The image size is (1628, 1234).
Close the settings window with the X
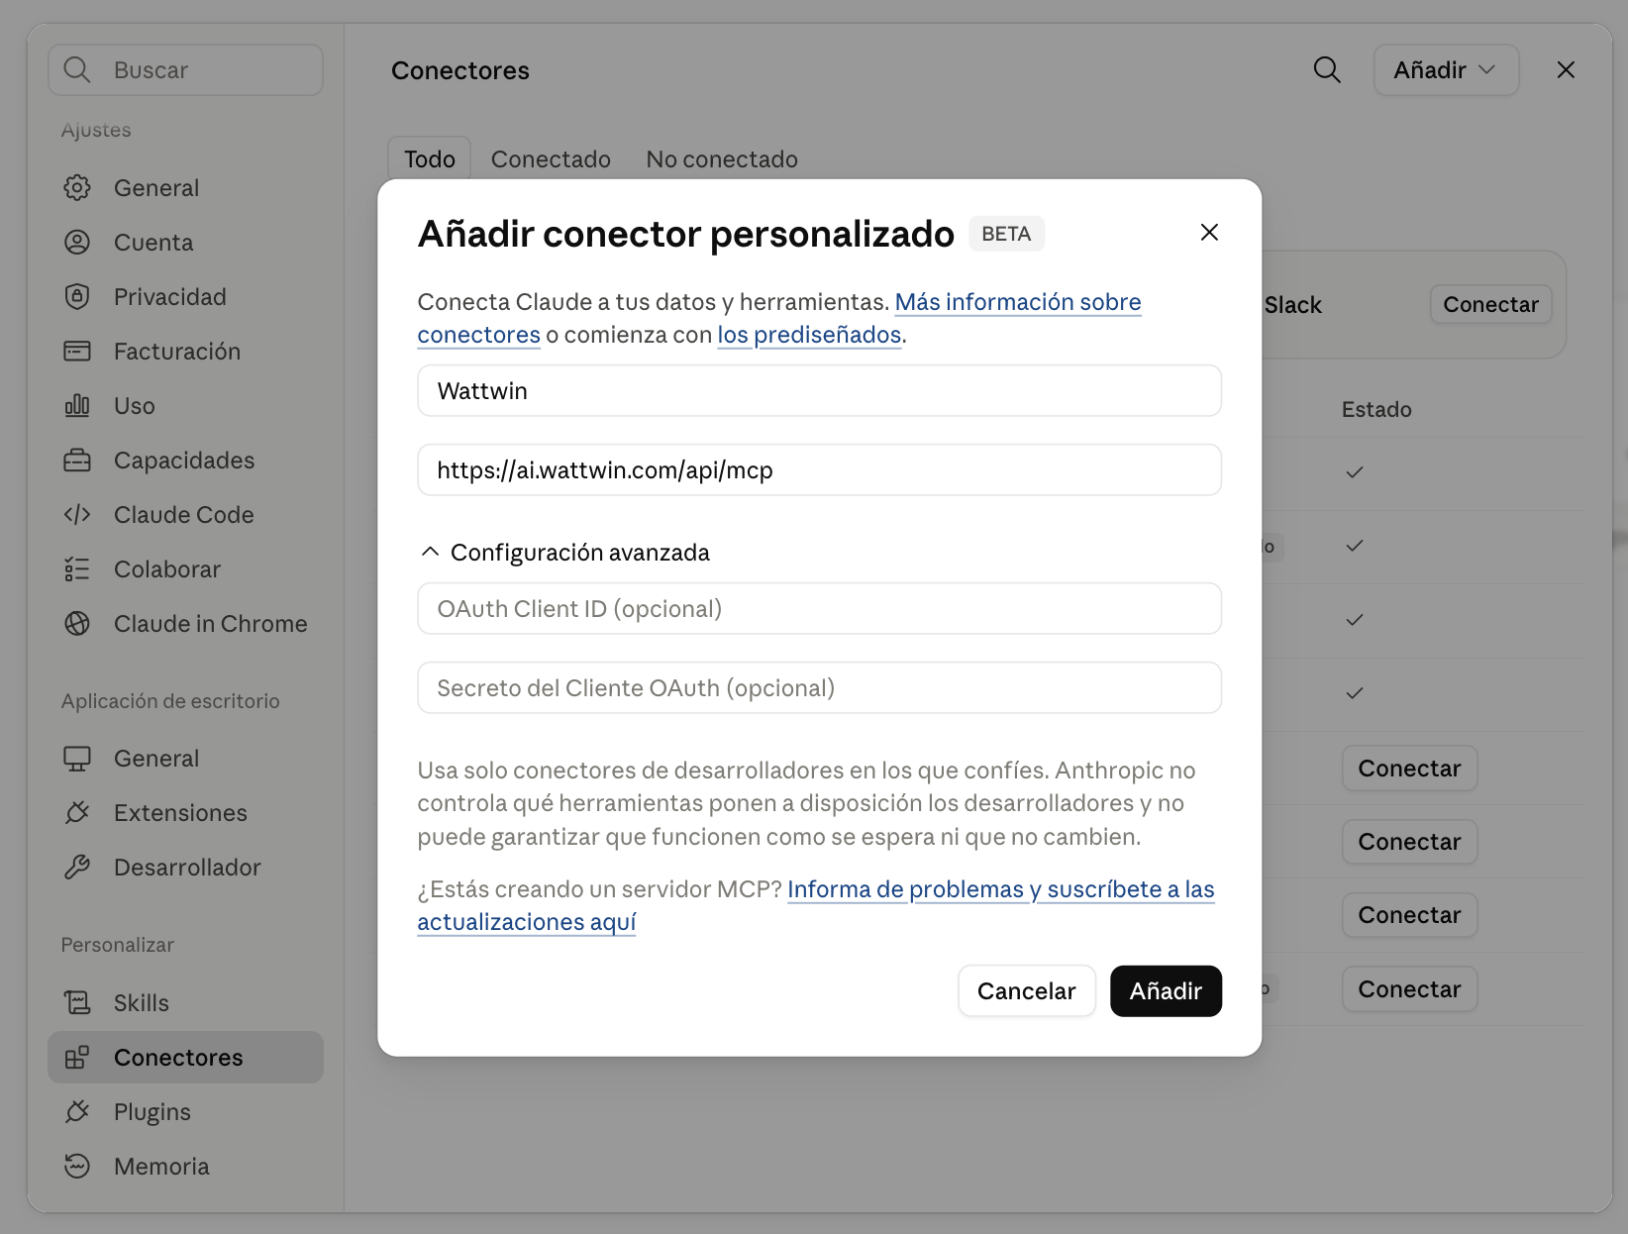1566,70
